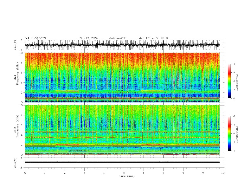Click the ch.3(V) waveform axis label
This screenshot has width=251, height=194.
pyautogui.click(x=15, y=163)
